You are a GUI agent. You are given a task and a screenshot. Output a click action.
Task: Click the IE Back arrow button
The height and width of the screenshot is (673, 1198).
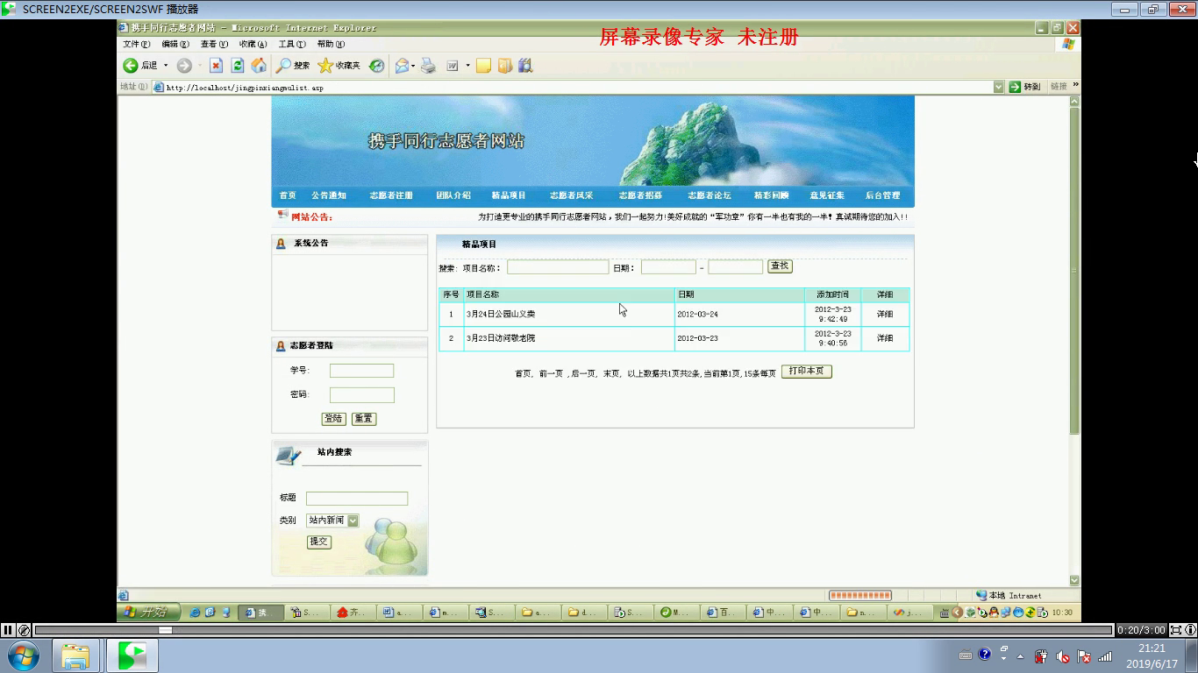(x=131, y=66)
